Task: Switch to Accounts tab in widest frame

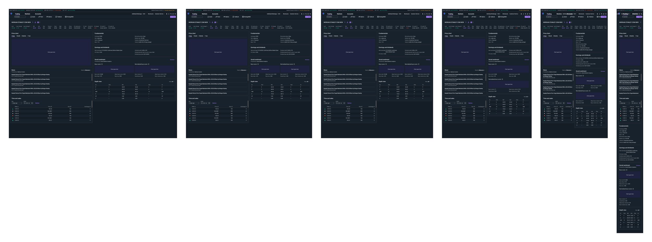Action: (38, 14)
